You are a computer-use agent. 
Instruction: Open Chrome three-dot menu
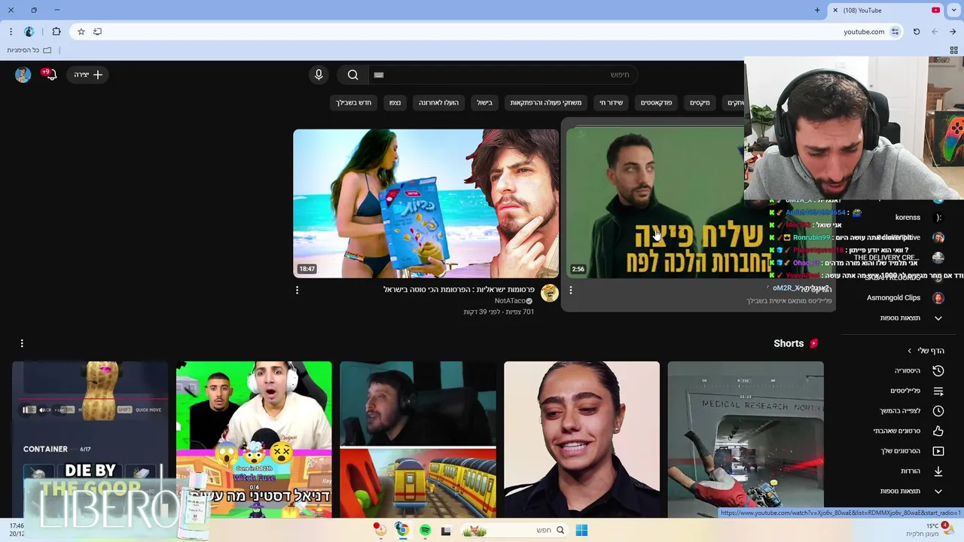point(11,32)
